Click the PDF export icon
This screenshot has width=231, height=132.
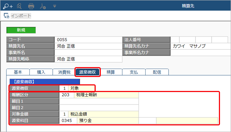pyautogui.click(x=43, y=6)
